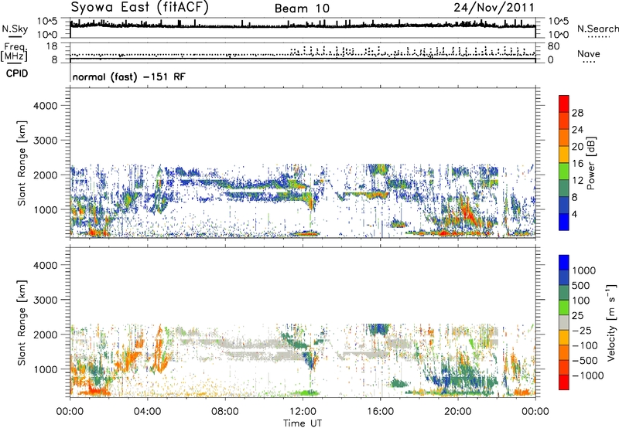Image resolution: width=619 pixels, height=428 pixels.
Task: Click the '20:00' time axis label
Action: coord(457,412)
